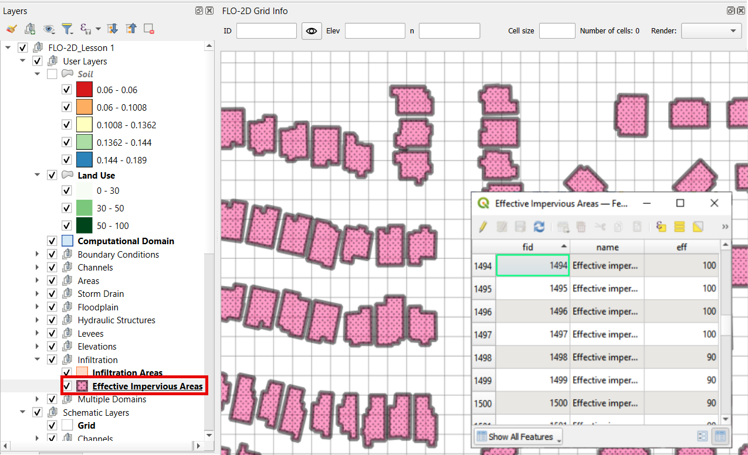Sort by the eff column header
748x455 pixels.
[681, 247]
